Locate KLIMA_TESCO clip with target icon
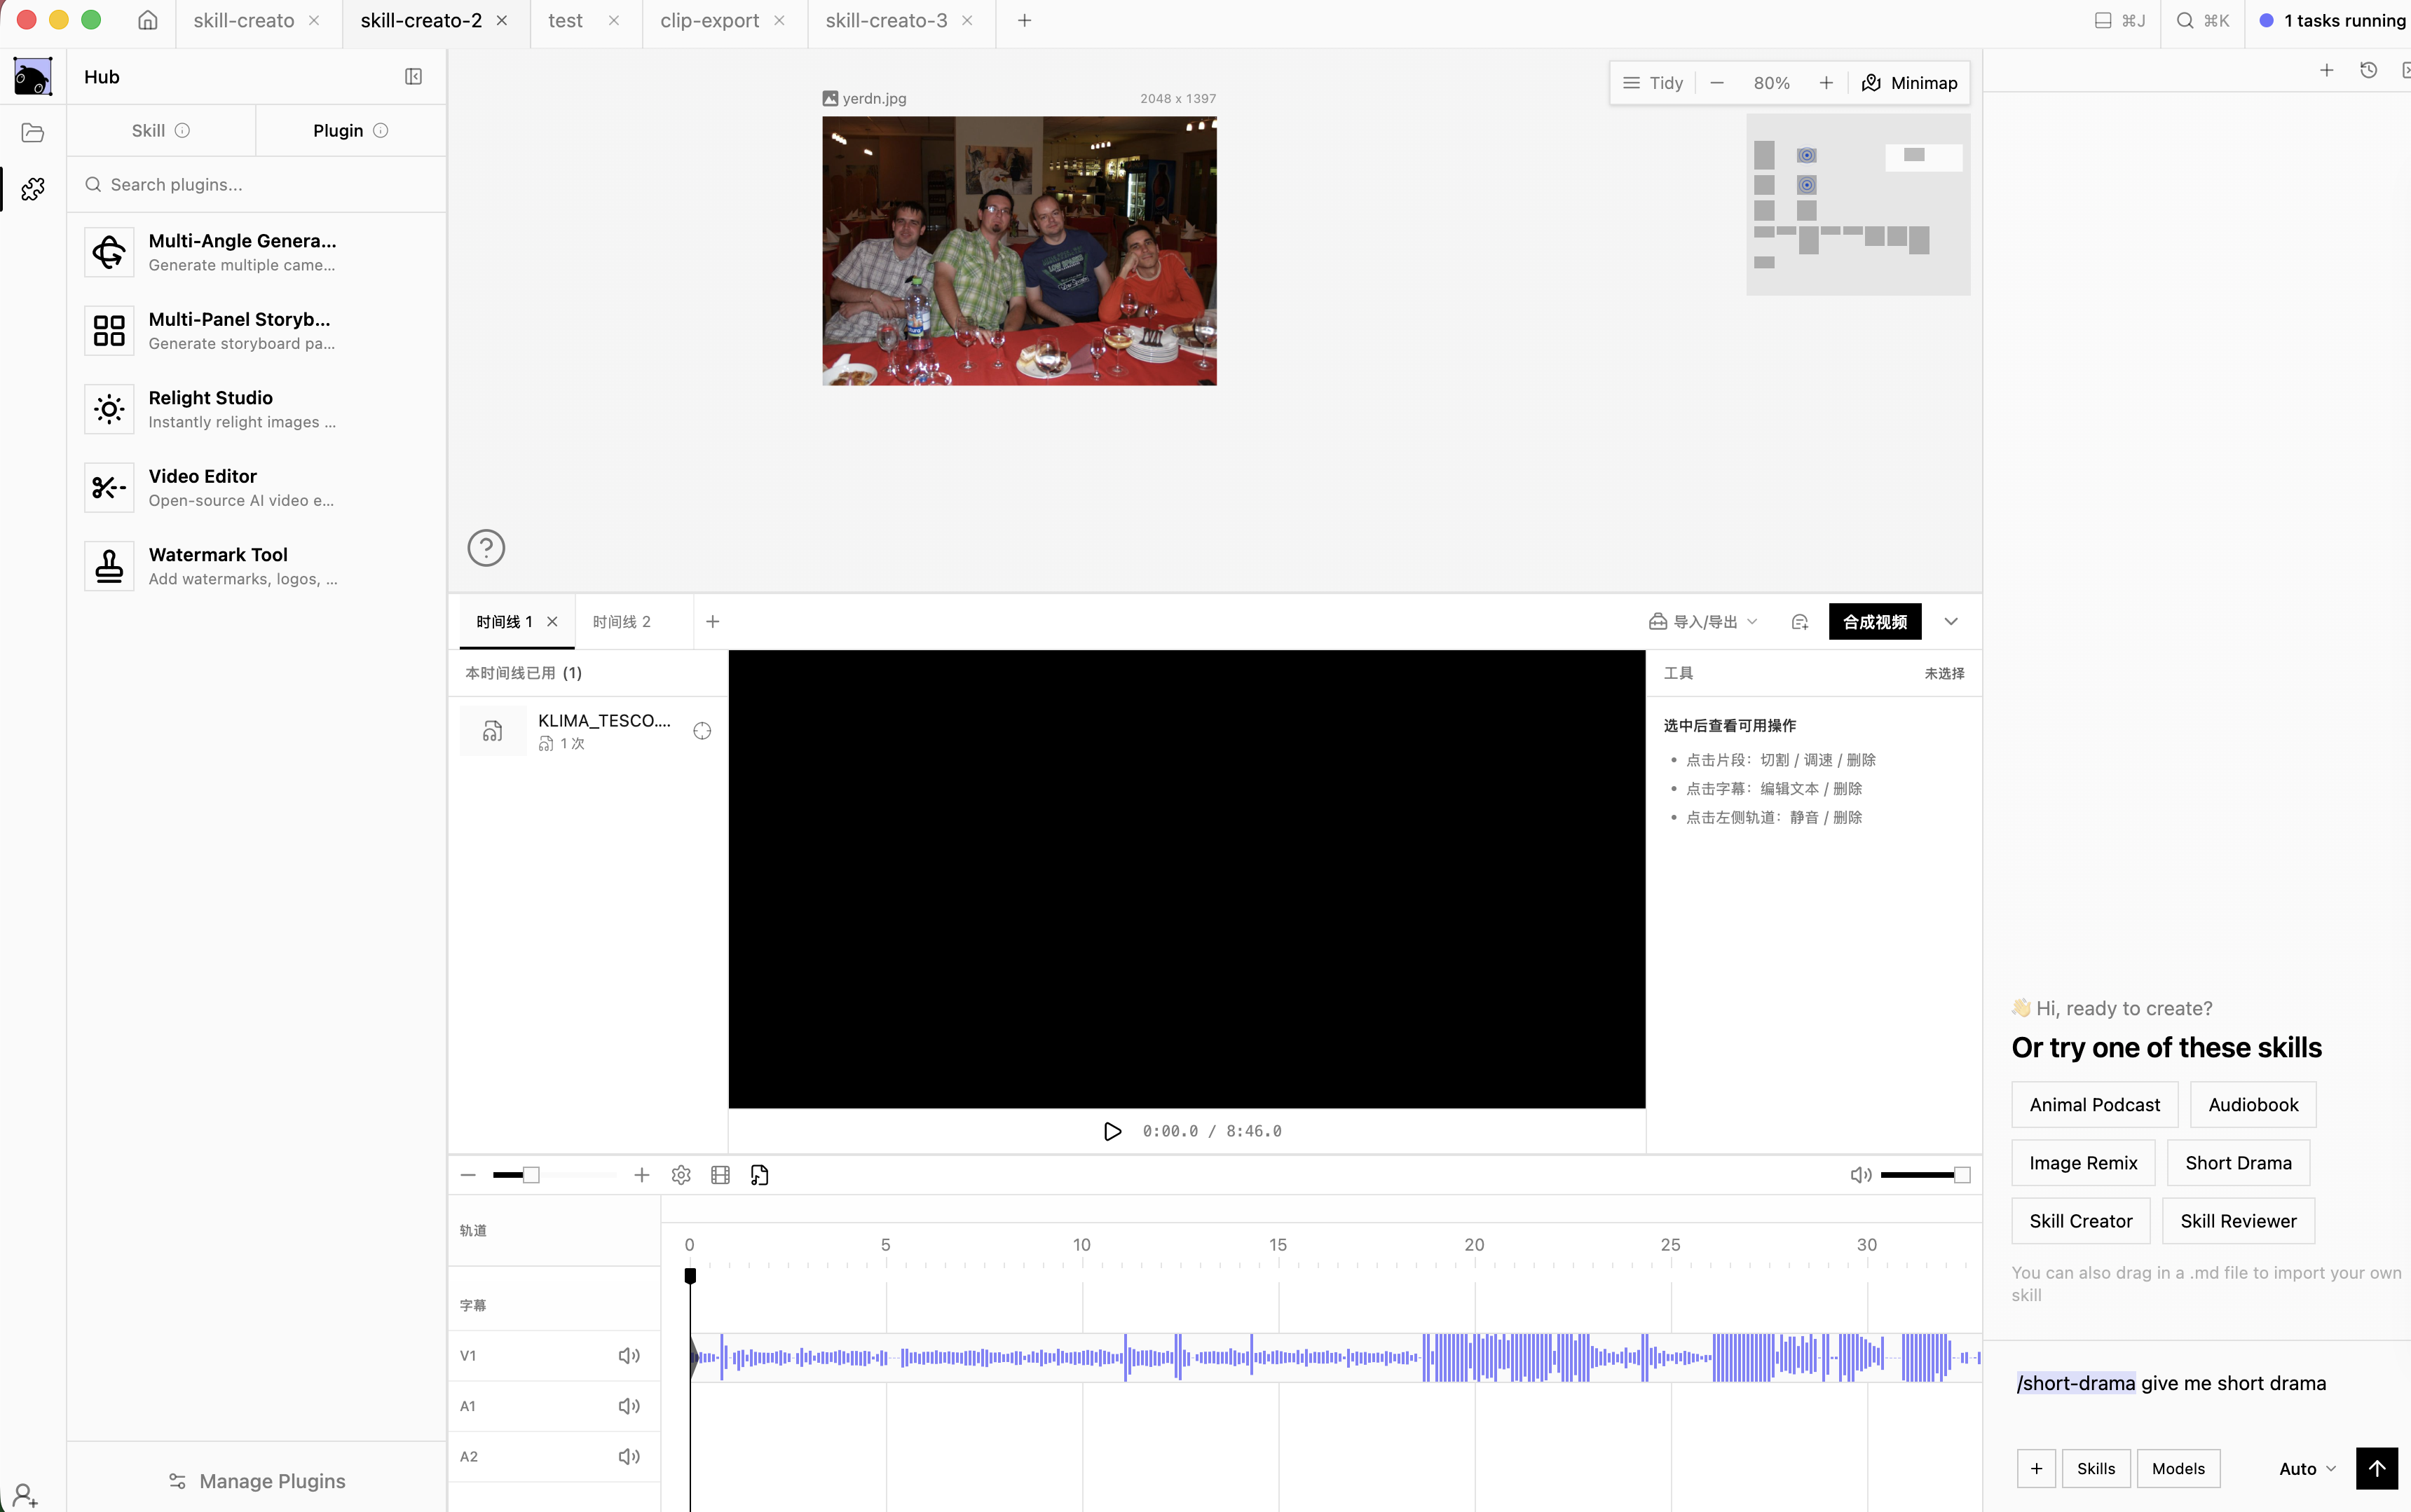The height and width of the screenshot is (1512, 2411). click(702, 731)
